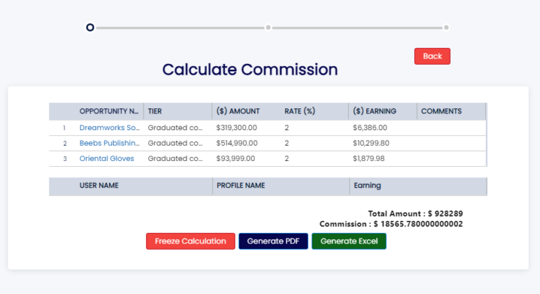
Task: Open the Beebs Publishing opportunity link
Action: click(x=109, y=143)
